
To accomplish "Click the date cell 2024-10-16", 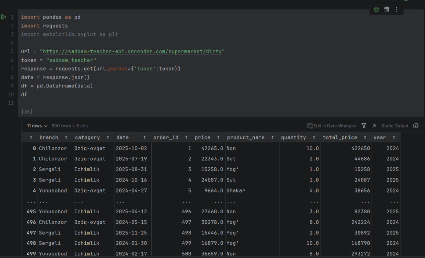I will pyautogui.click(x=131, y=180).
